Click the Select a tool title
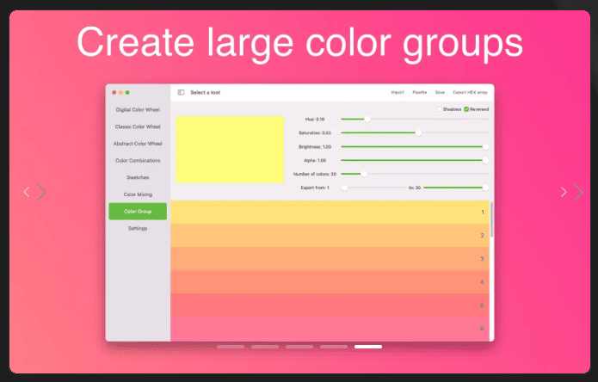 point(205,92)
